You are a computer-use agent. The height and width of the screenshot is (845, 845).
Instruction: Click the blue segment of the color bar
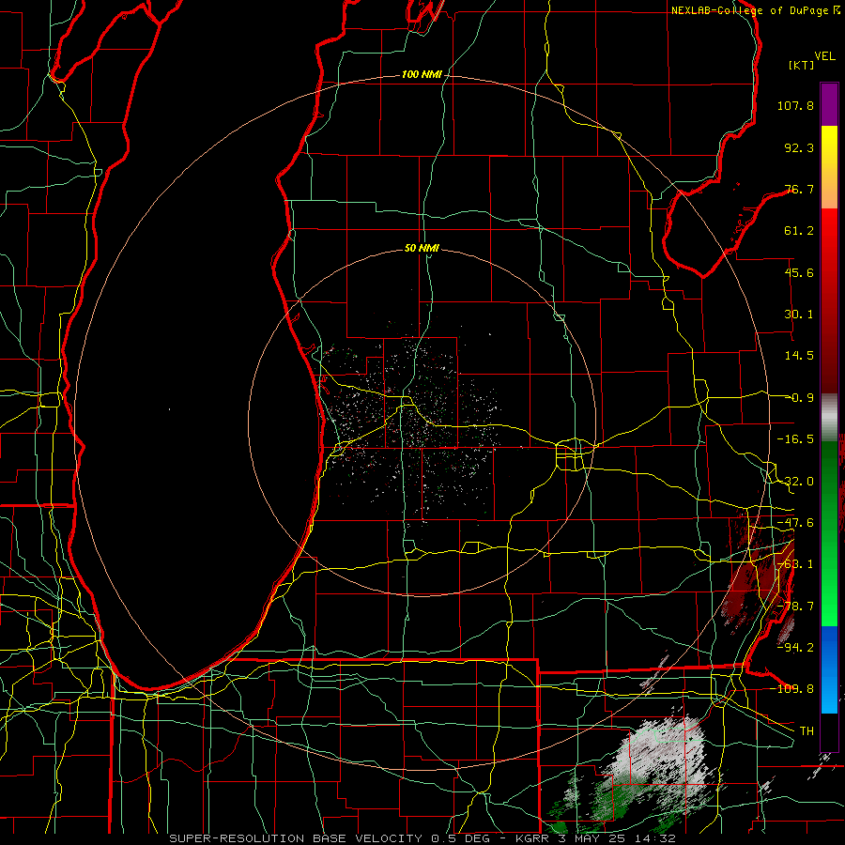[829, 669]
